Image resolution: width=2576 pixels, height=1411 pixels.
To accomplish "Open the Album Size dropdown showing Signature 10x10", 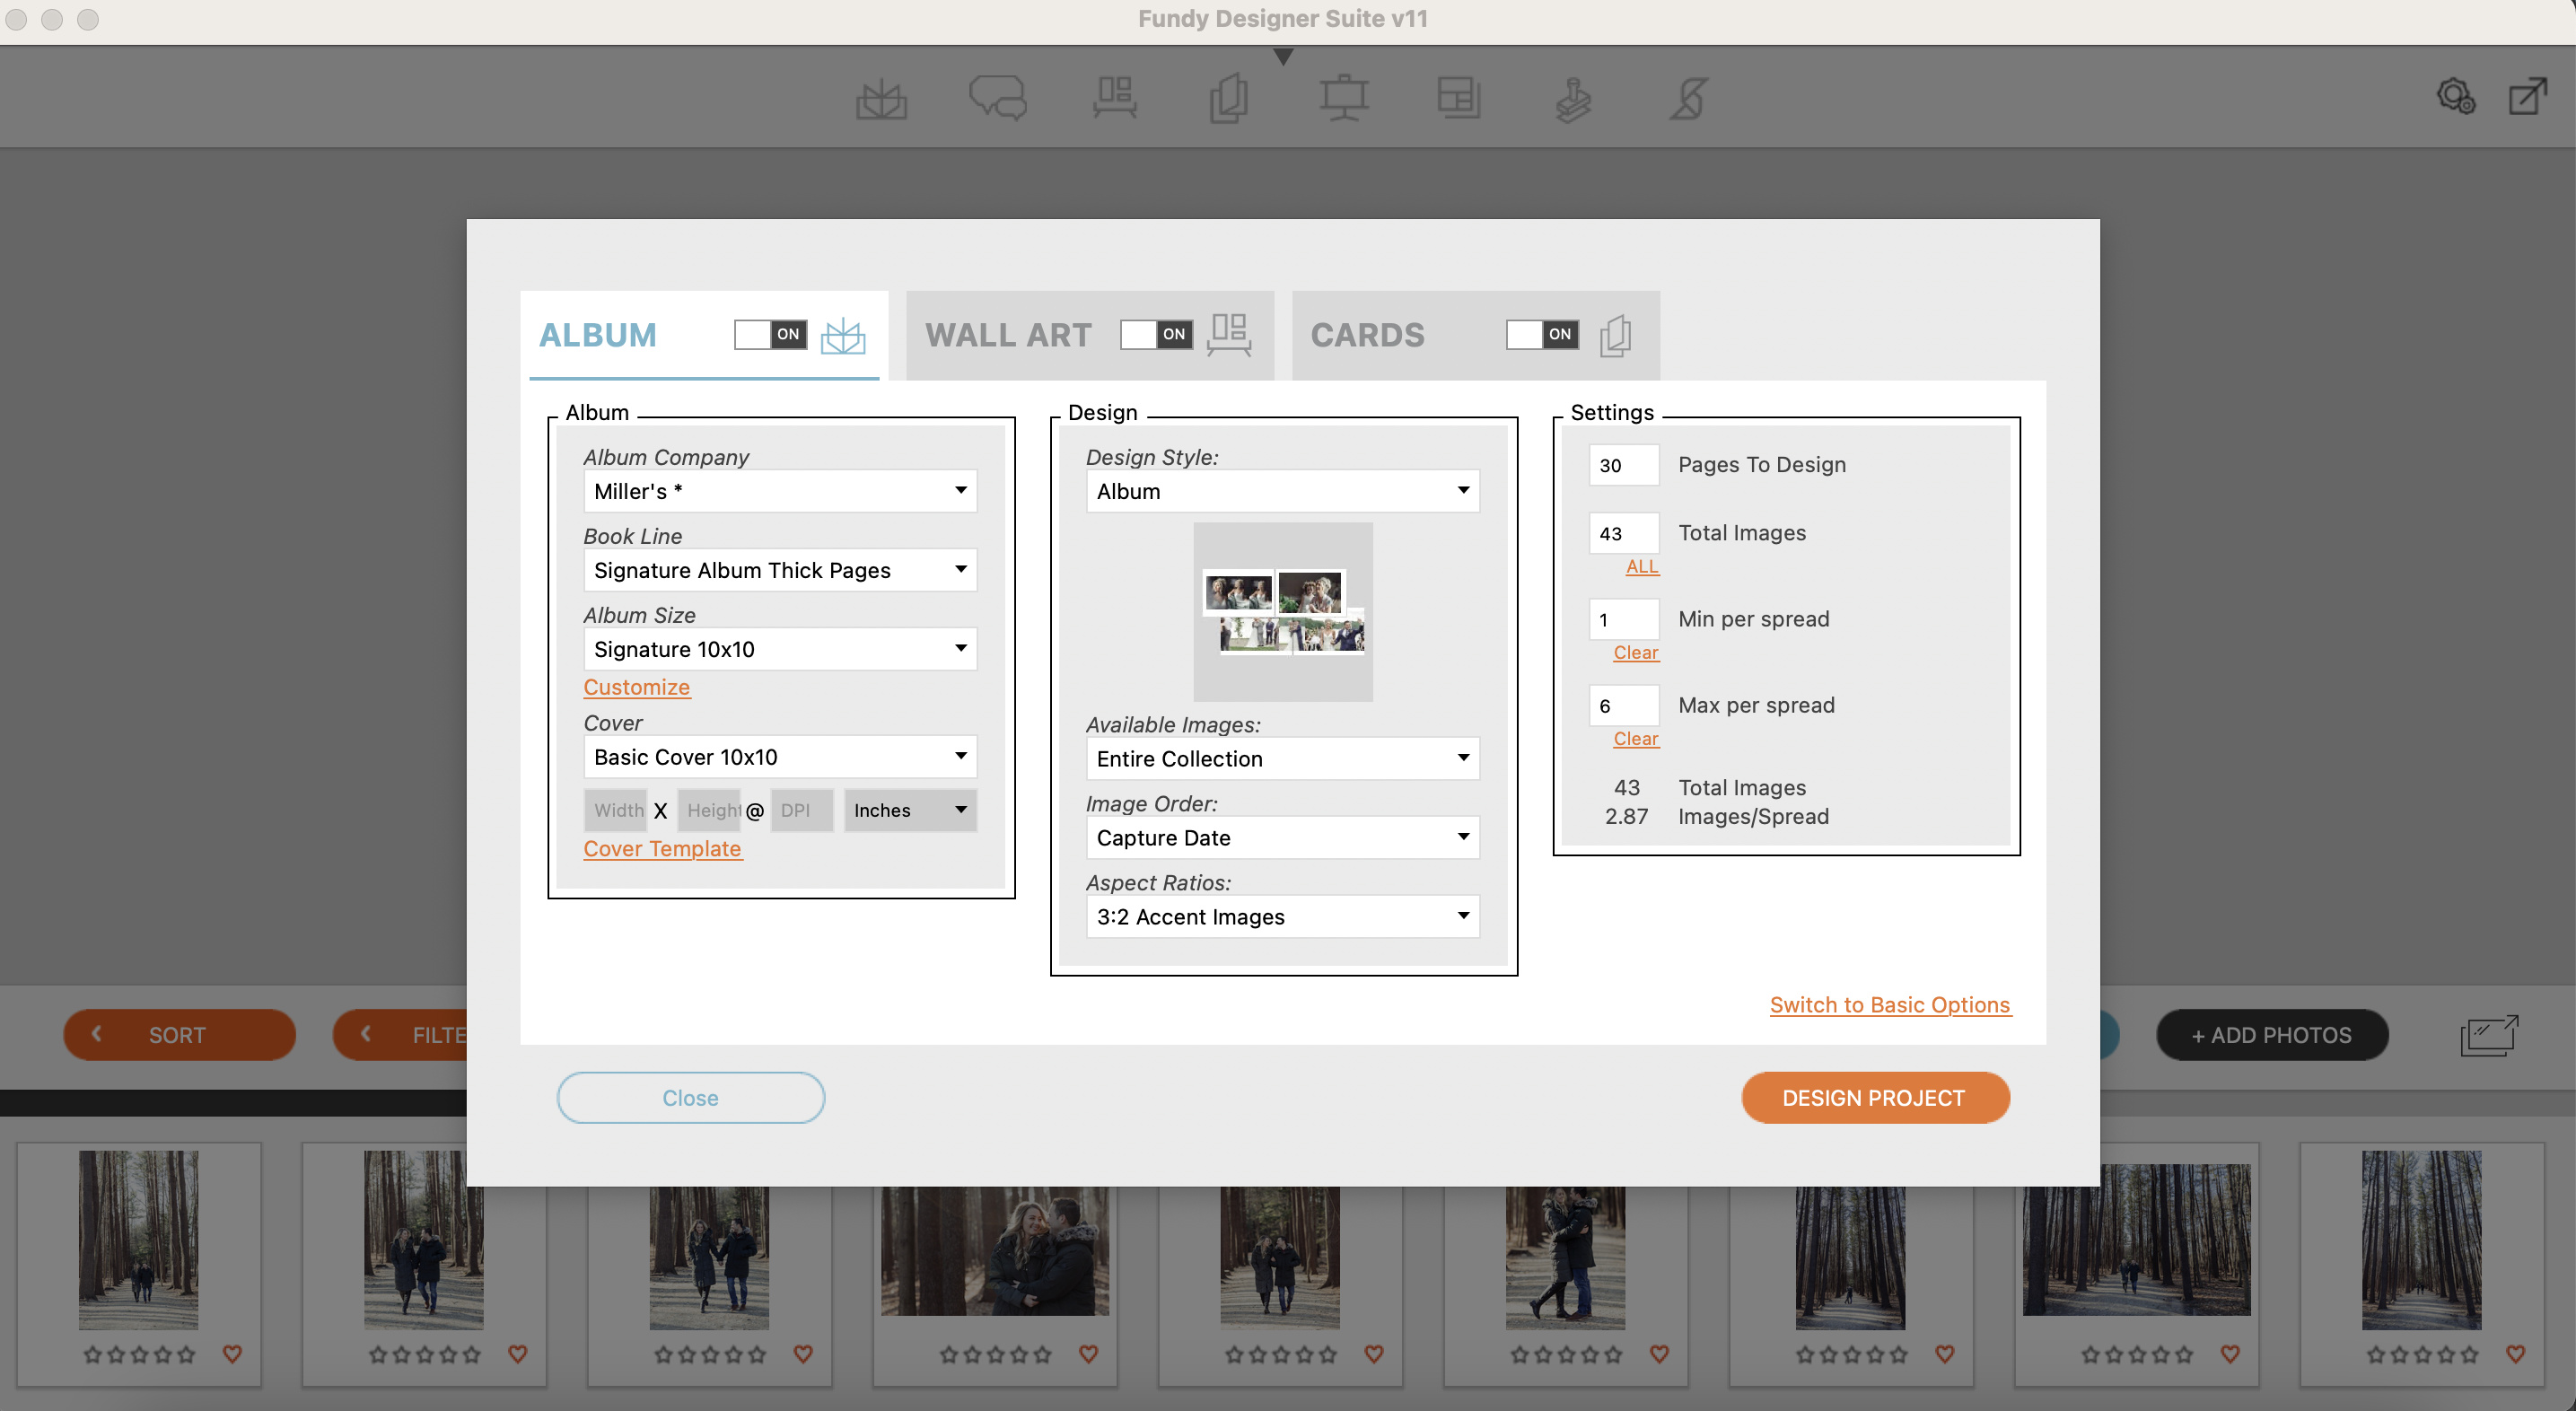I will (780, 649).
